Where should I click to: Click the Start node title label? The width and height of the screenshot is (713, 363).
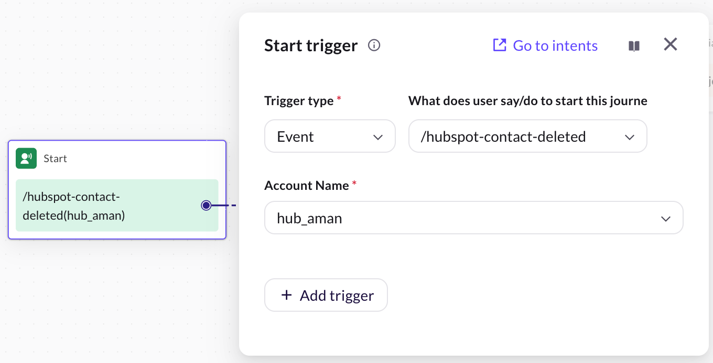pyautogui.click(x=55, y=158)
